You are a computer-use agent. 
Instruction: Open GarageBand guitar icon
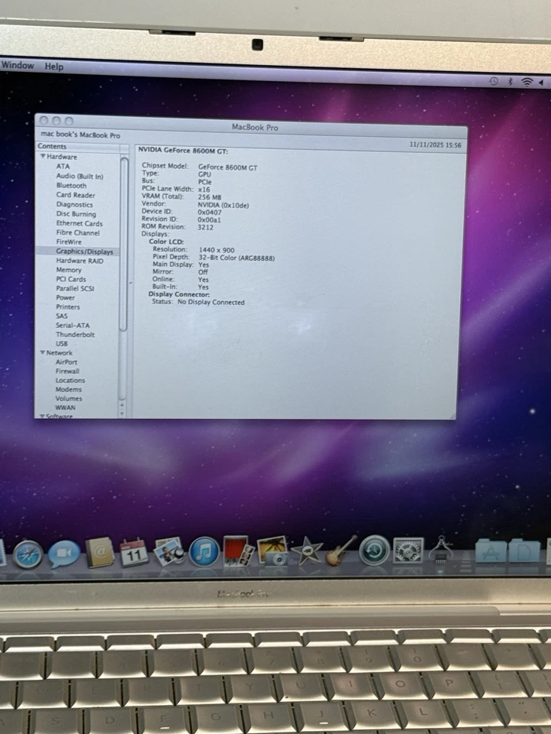pyautogui.click(x=341, y=551)
